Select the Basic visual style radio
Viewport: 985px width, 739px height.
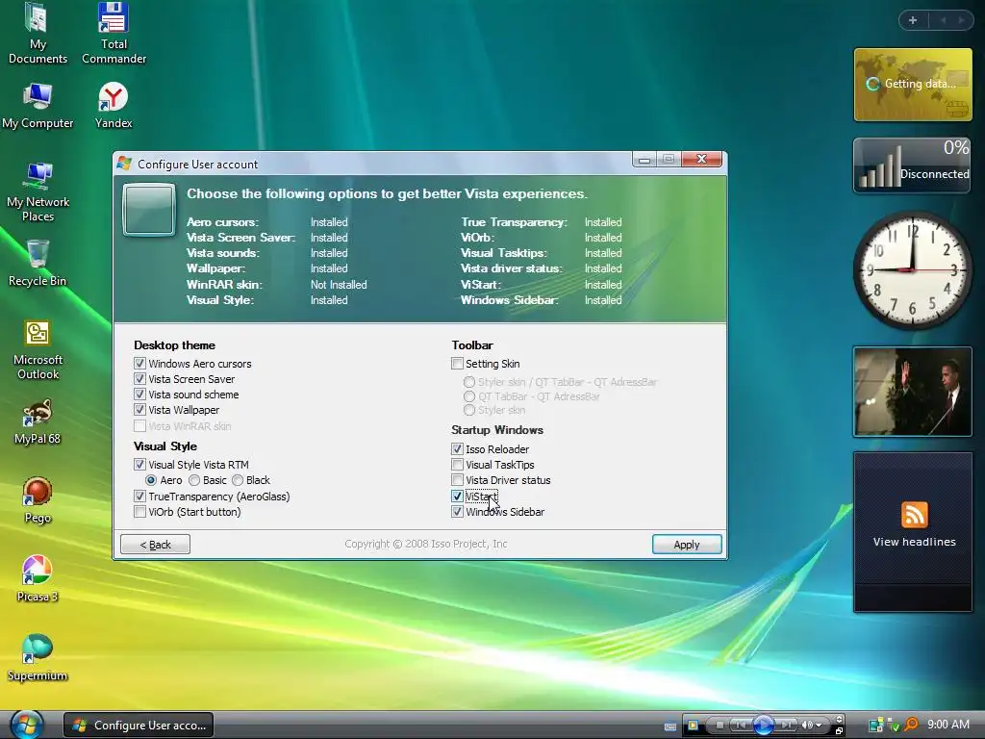click(x=194, y=480)
